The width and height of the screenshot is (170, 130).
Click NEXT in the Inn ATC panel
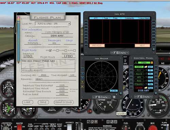tap(142, 45)
